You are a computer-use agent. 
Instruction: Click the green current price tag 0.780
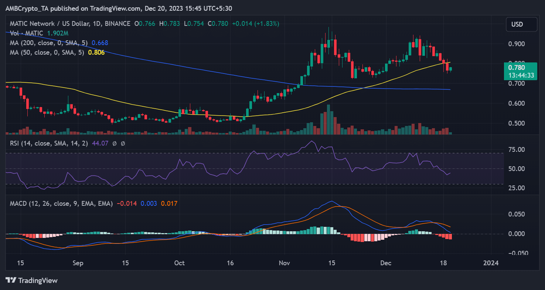[x=516, y=68]
